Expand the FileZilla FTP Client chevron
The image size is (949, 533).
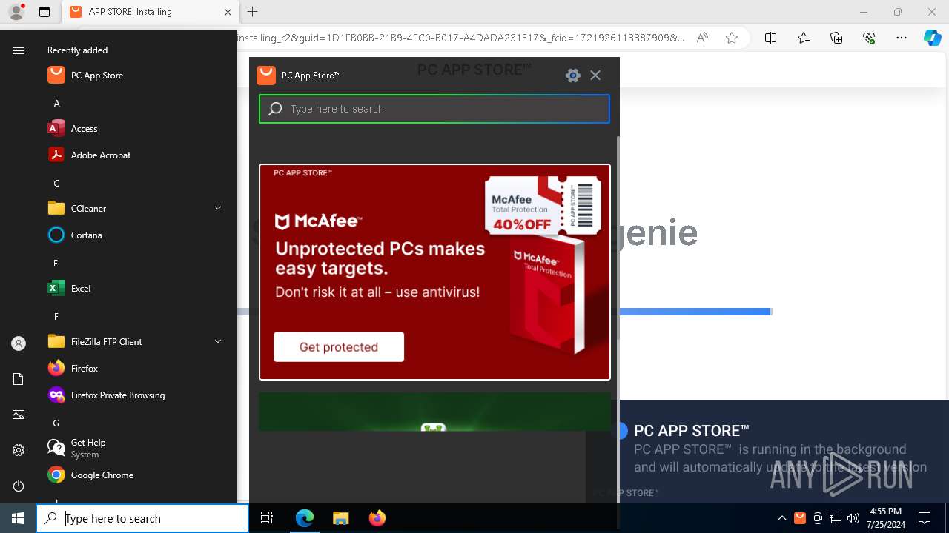pos(218,341)
